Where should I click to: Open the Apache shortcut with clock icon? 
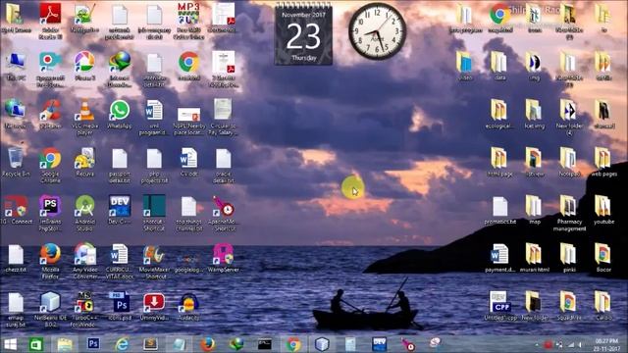point(224,213)
